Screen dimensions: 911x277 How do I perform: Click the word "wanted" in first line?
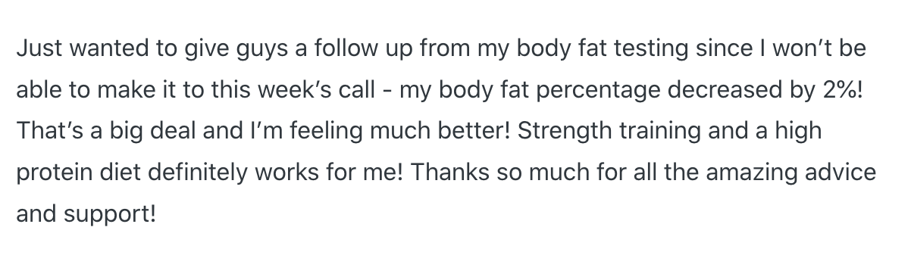point(89,49)
